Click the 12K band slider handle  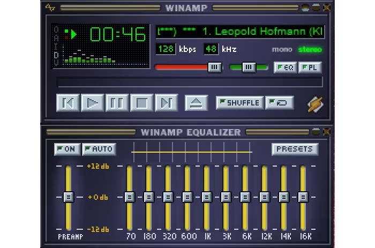click(x=265, y=197)
